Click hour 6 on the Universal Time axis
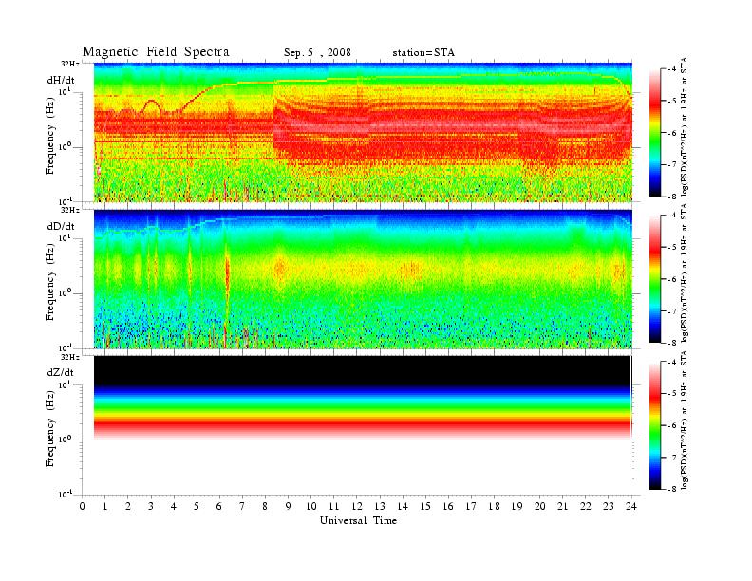 (x=219, y=506)
